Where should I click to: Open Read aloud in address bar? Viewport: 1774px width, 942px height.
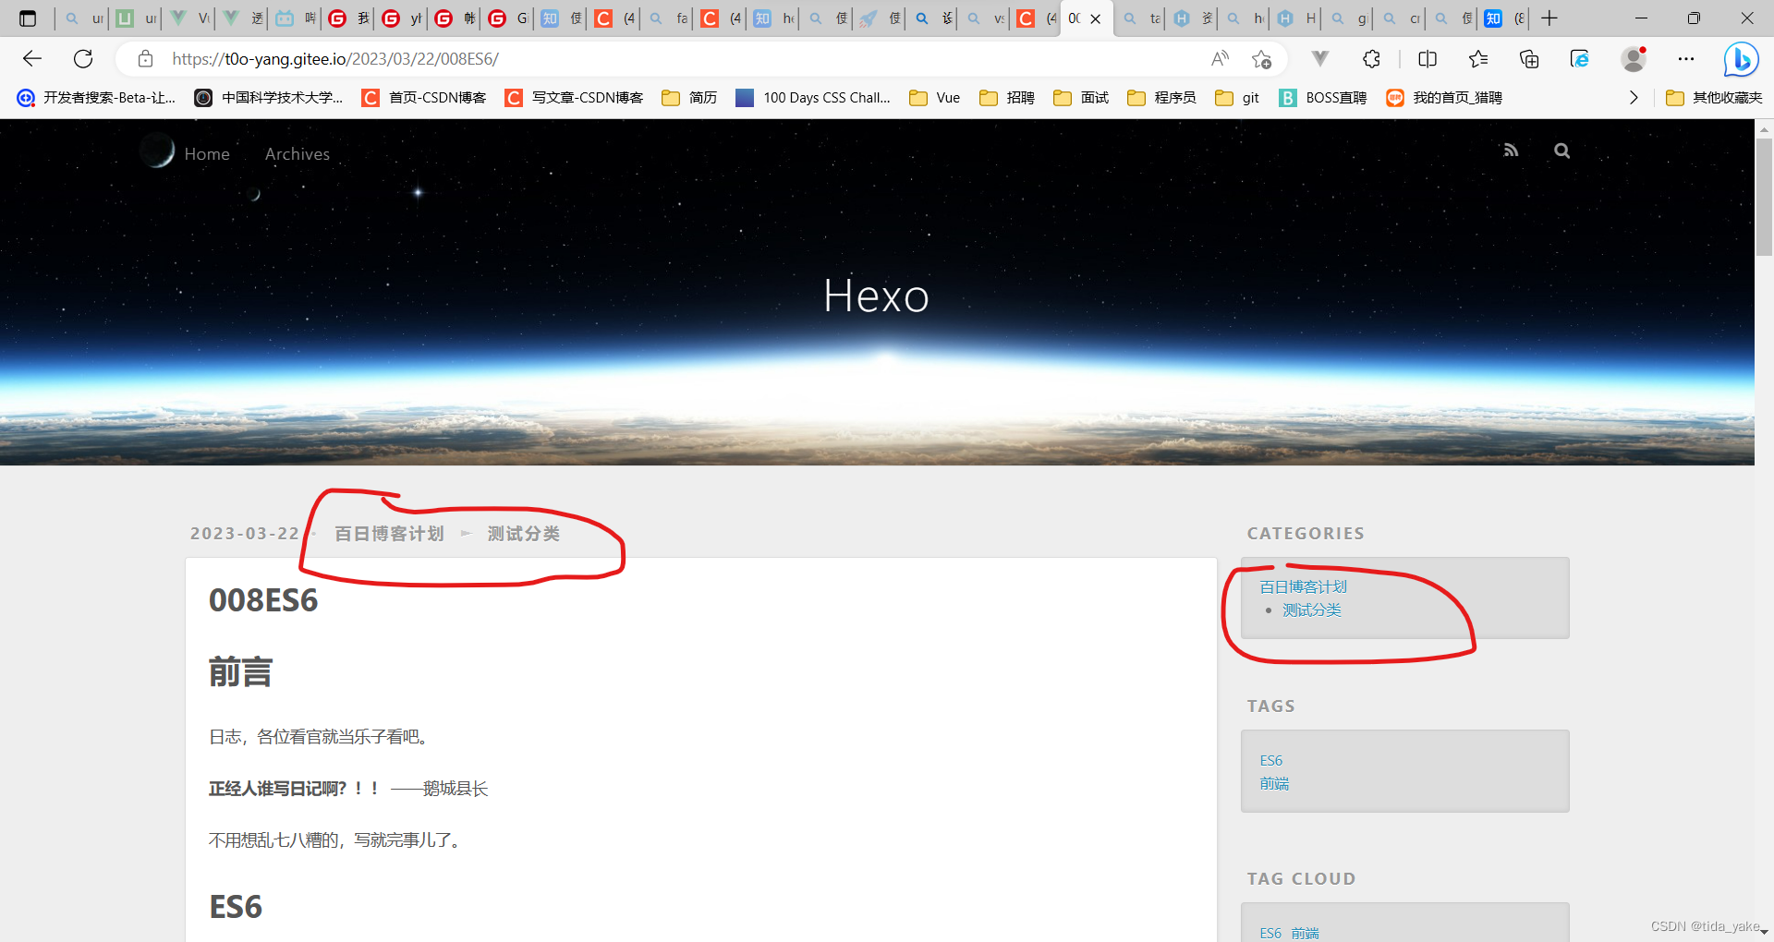pyautogui.click(x=1220, y=59)
